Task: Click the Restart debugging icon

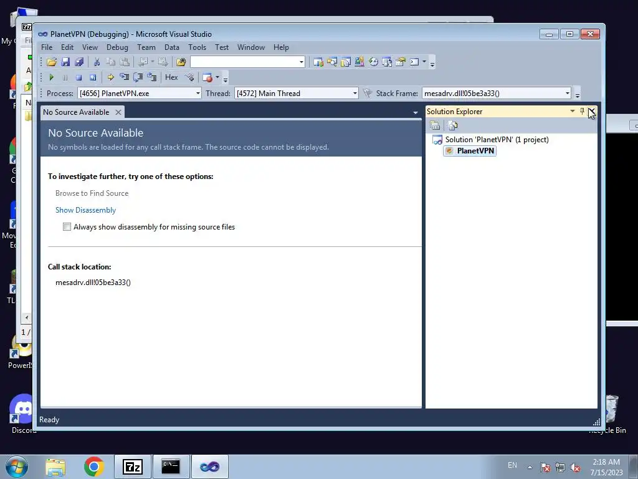Action: [x=93, y=77]
